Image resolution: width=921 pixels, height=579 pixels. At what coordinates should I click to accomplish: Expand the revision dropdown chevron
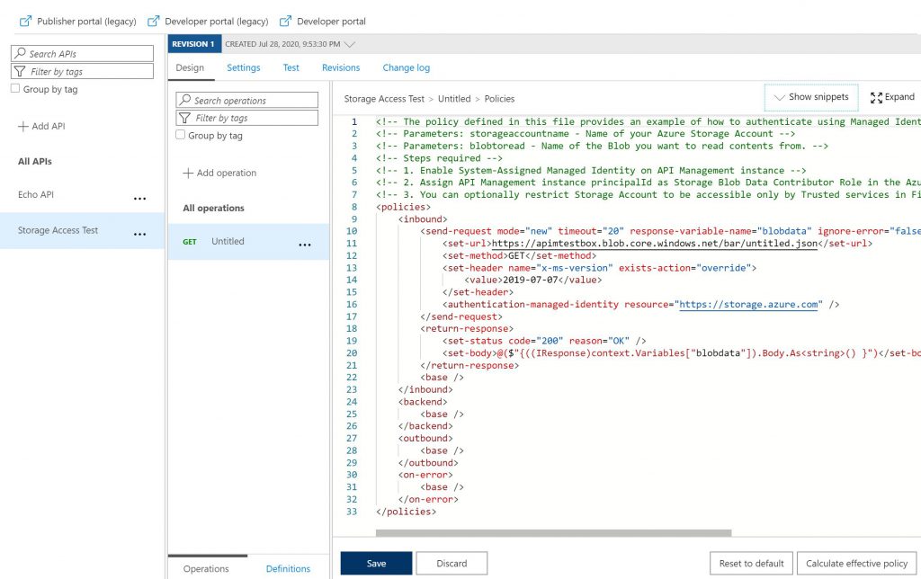350,44
